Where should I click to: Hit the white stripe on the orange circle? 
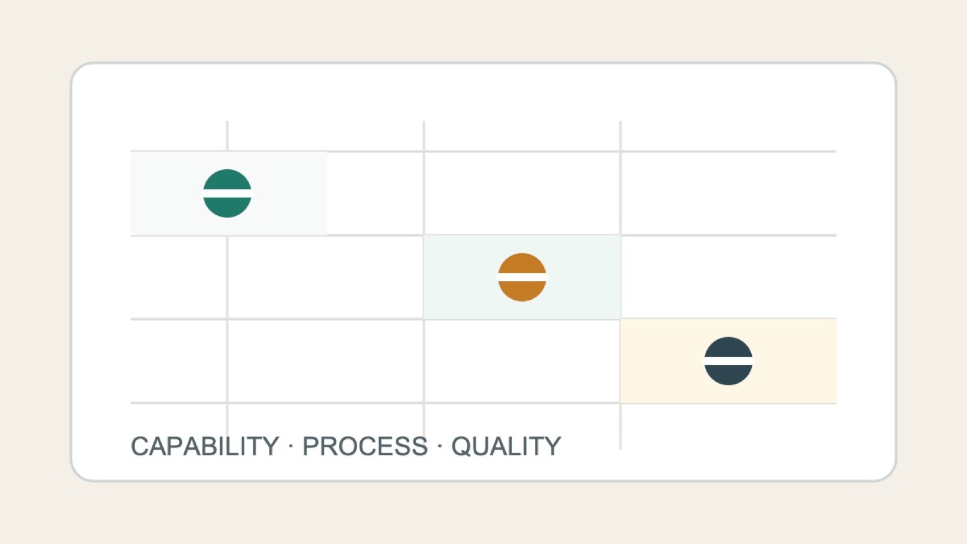[522, 277]
